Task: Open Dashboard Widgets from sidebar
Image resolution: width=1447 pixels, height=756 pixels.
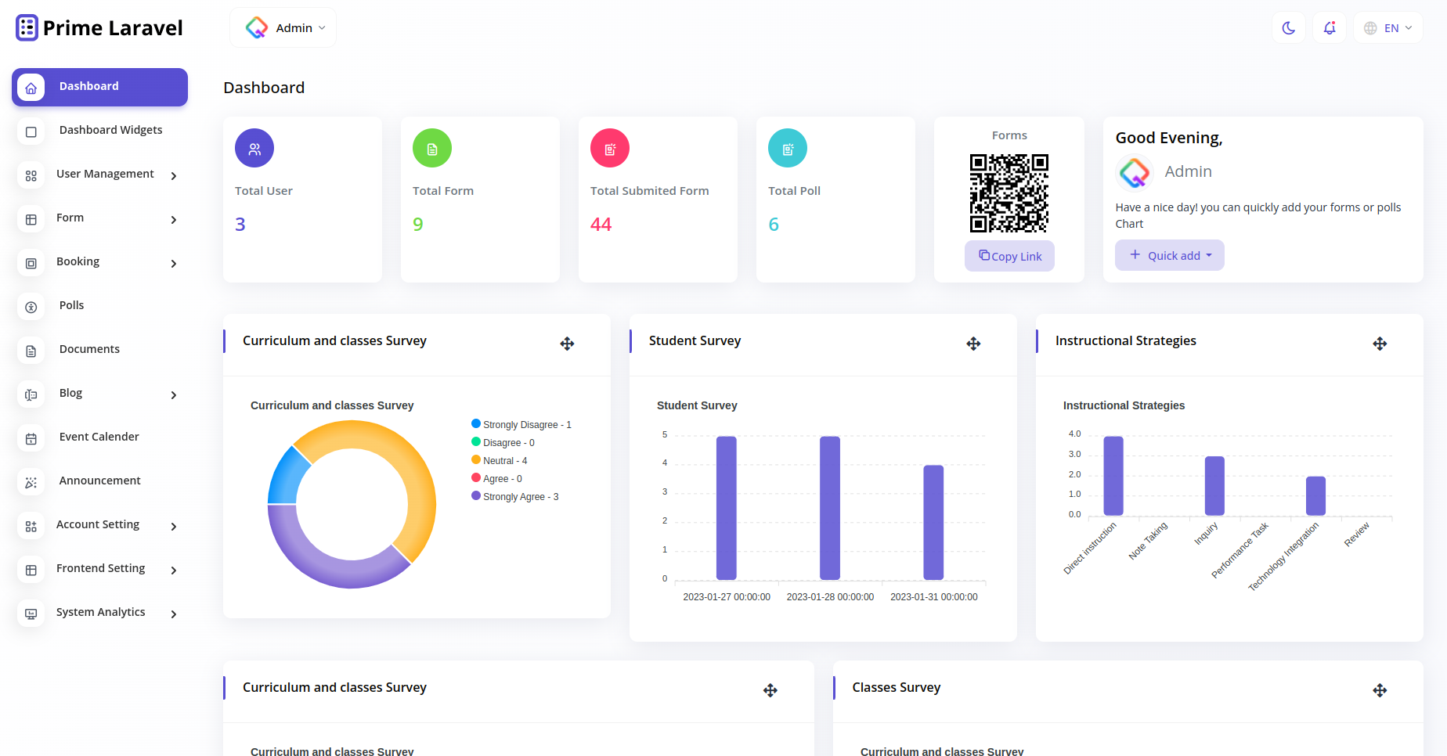Action: (x=110, y=131)
